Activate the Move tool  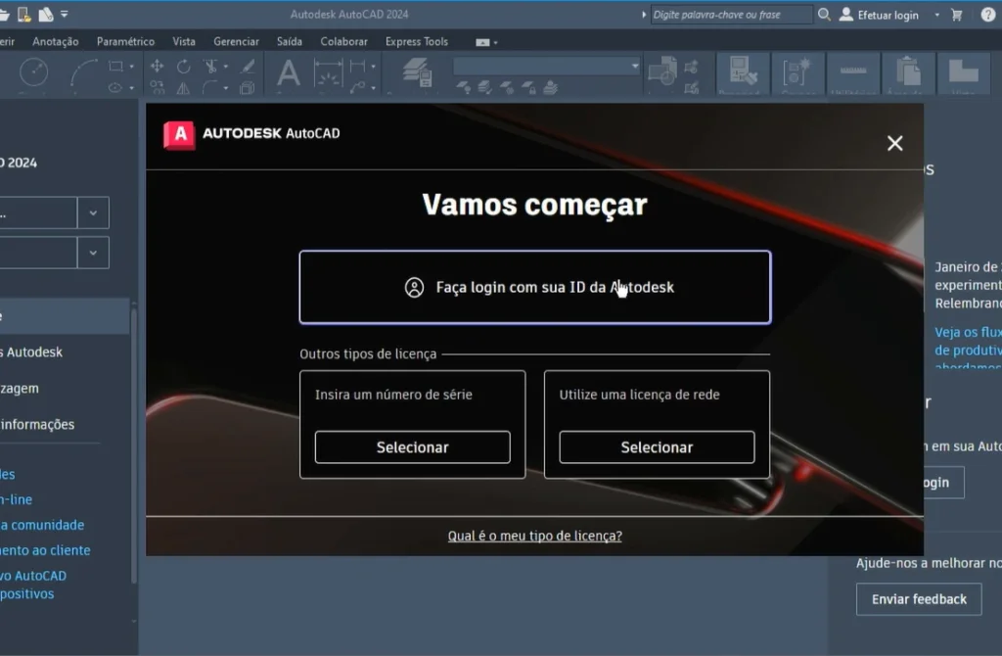(x=157, y=66)
